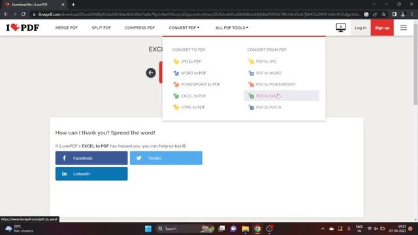Viewport: 418px width, 235px height.
Task: Click the PDF to EXCEL icon
Action: point(251,96)
